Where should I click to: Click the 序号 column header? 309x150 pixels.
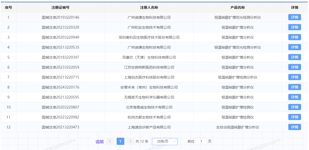[x=9, y=7]
